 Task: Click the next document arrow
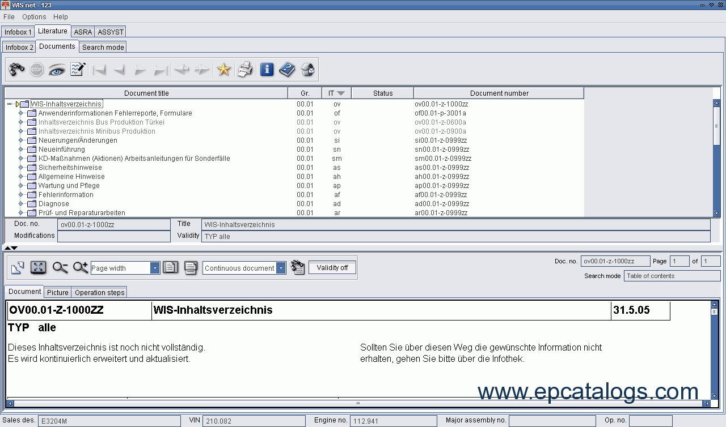(140, 70)
